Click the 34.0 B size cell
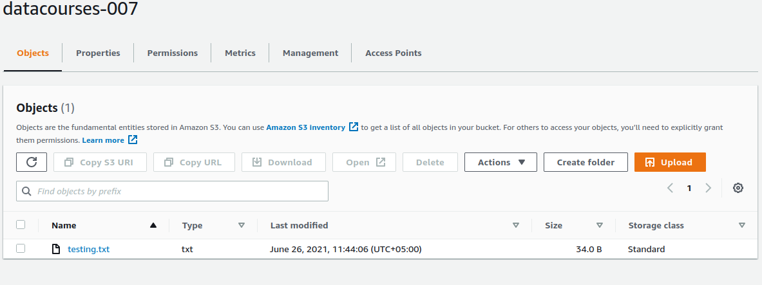 (x=589, y=250)
